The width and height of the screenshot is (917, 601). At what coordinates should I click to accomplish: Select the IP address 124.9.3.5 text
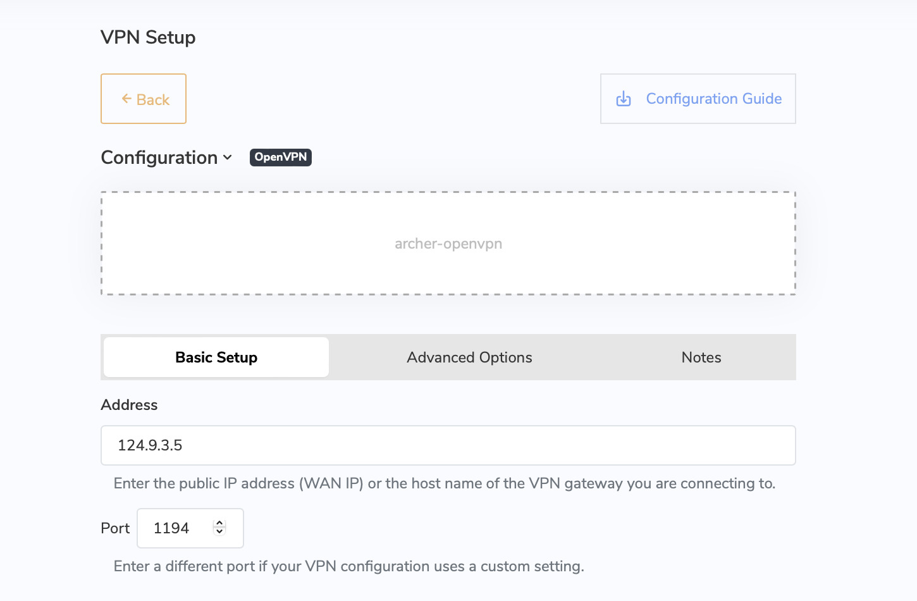click(150, 445)
